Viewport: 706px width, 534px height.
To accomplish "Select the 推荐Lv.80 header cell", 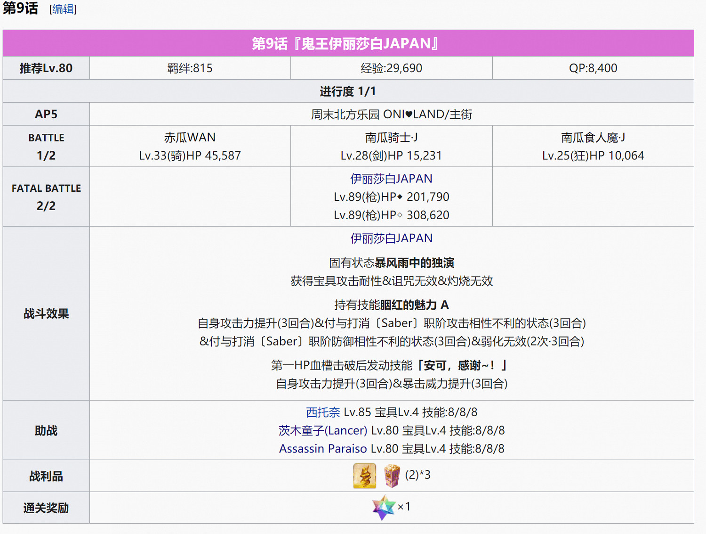I will click(46, 67).
